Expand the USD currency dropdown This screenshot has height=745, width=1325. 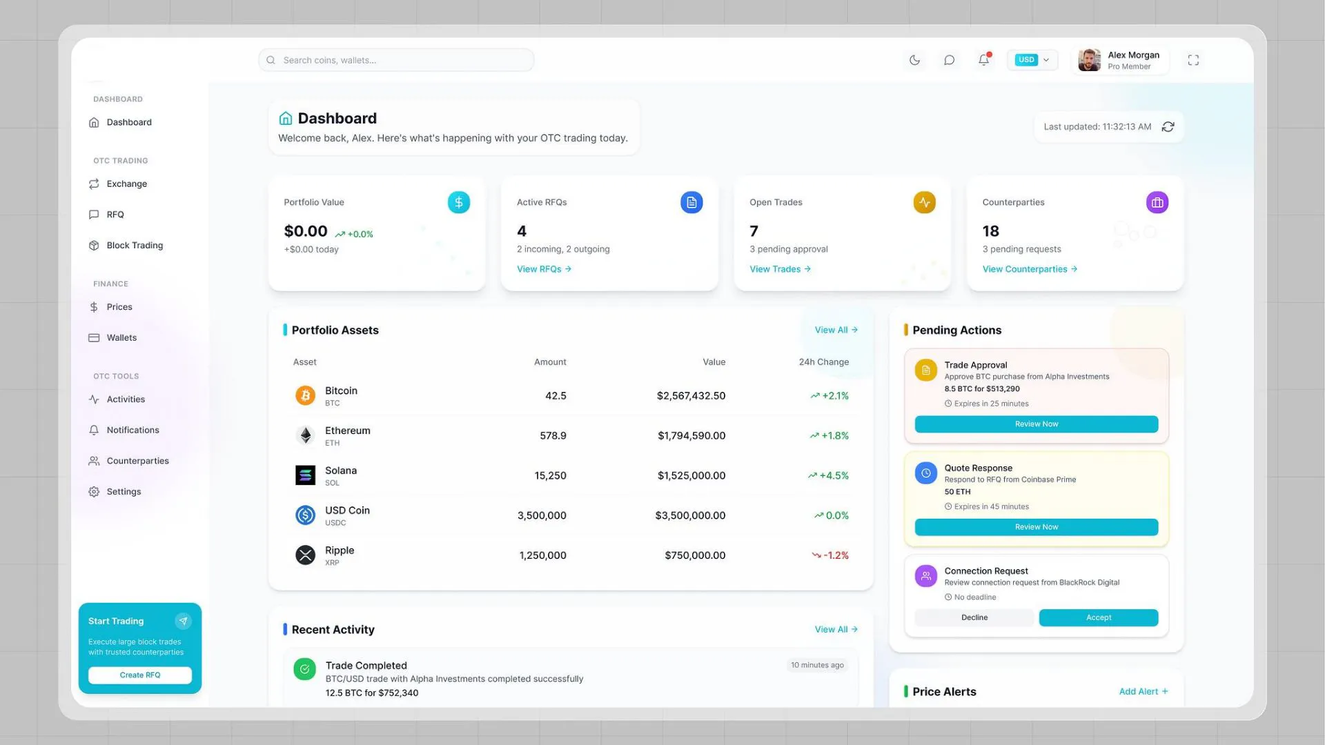point(1032,60)
